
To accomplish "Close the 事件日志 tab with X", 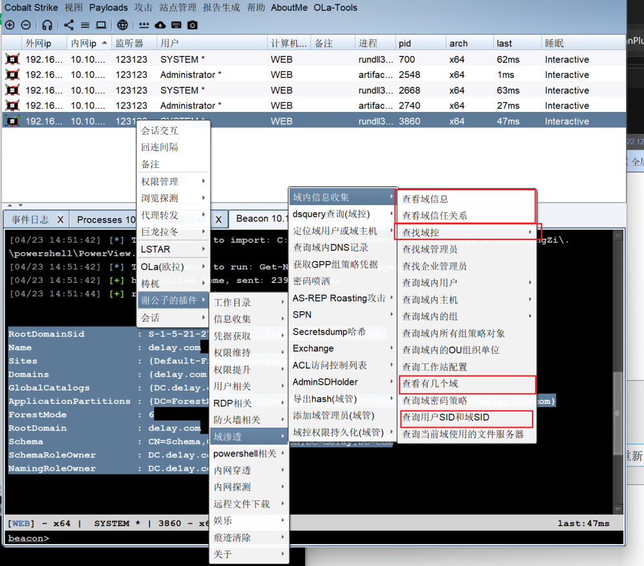I will tap(60, 220).
